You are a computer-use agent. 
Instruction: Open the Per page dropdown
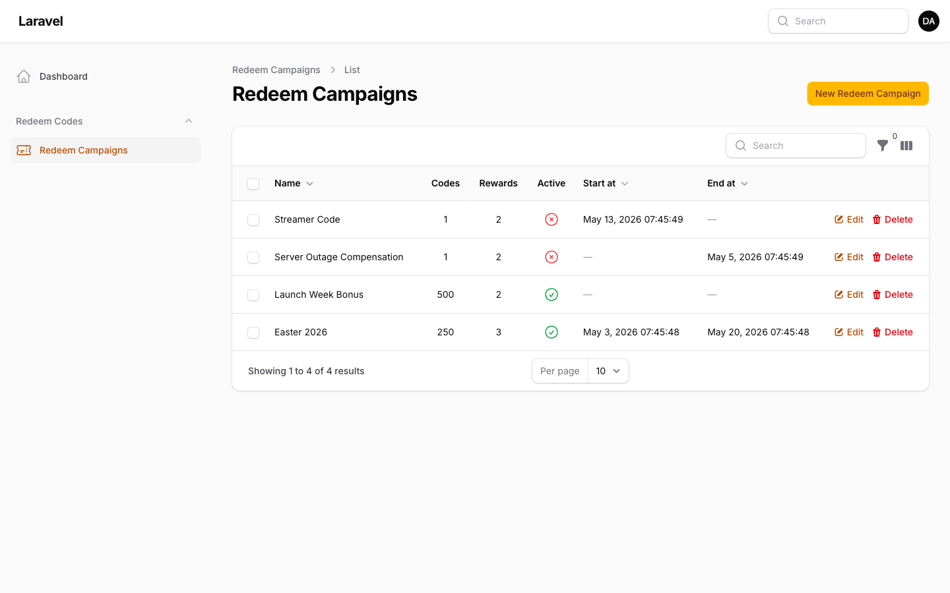608,371
